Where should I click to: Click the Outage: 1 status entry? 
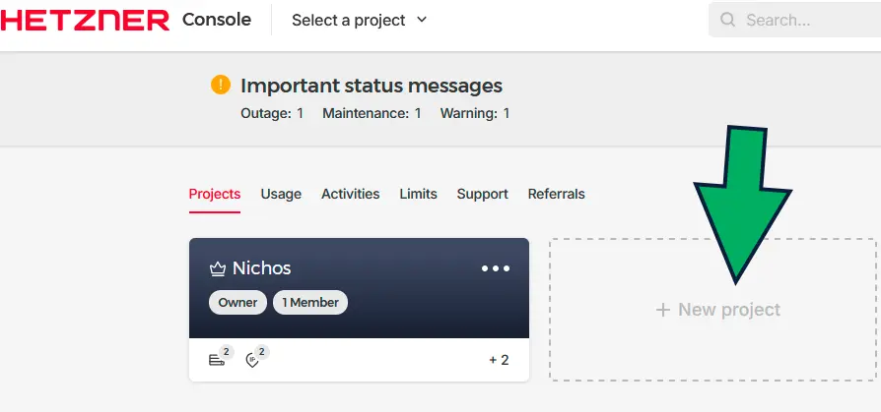tap(272, 114)
